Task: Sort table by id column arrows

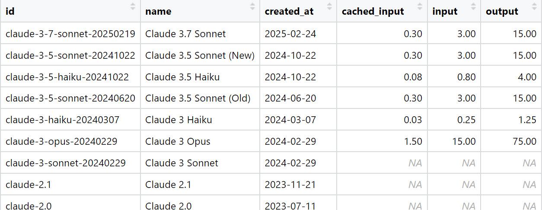Action: (133, 6)
